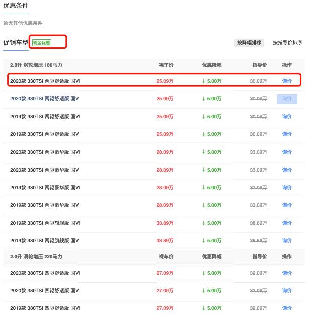Click the 2.0升 涡轮增压 186马力 group header
Image resolution: width=312 pixels, height=316 pixels.
36,65
